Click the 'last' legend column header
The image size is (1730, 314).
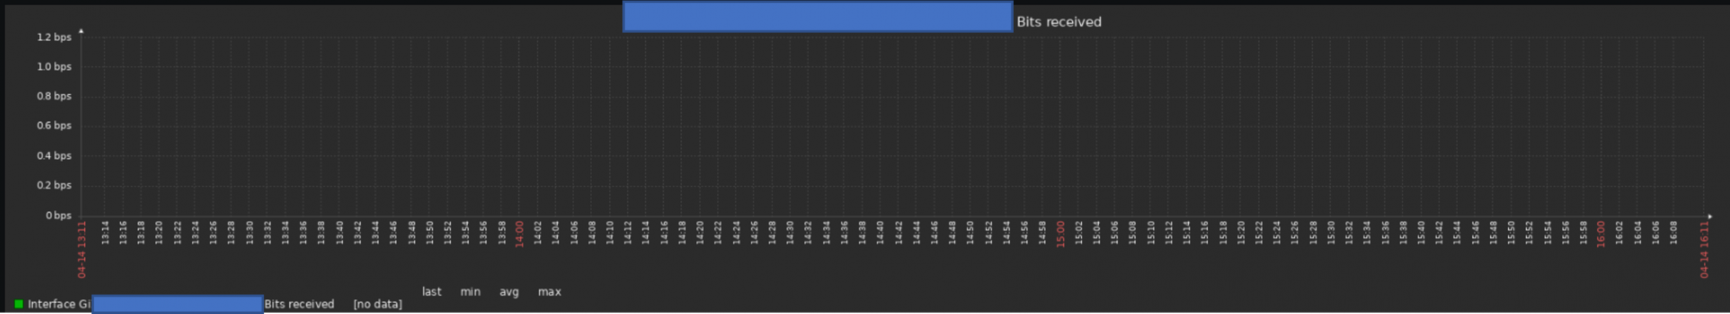coord(432,292)
